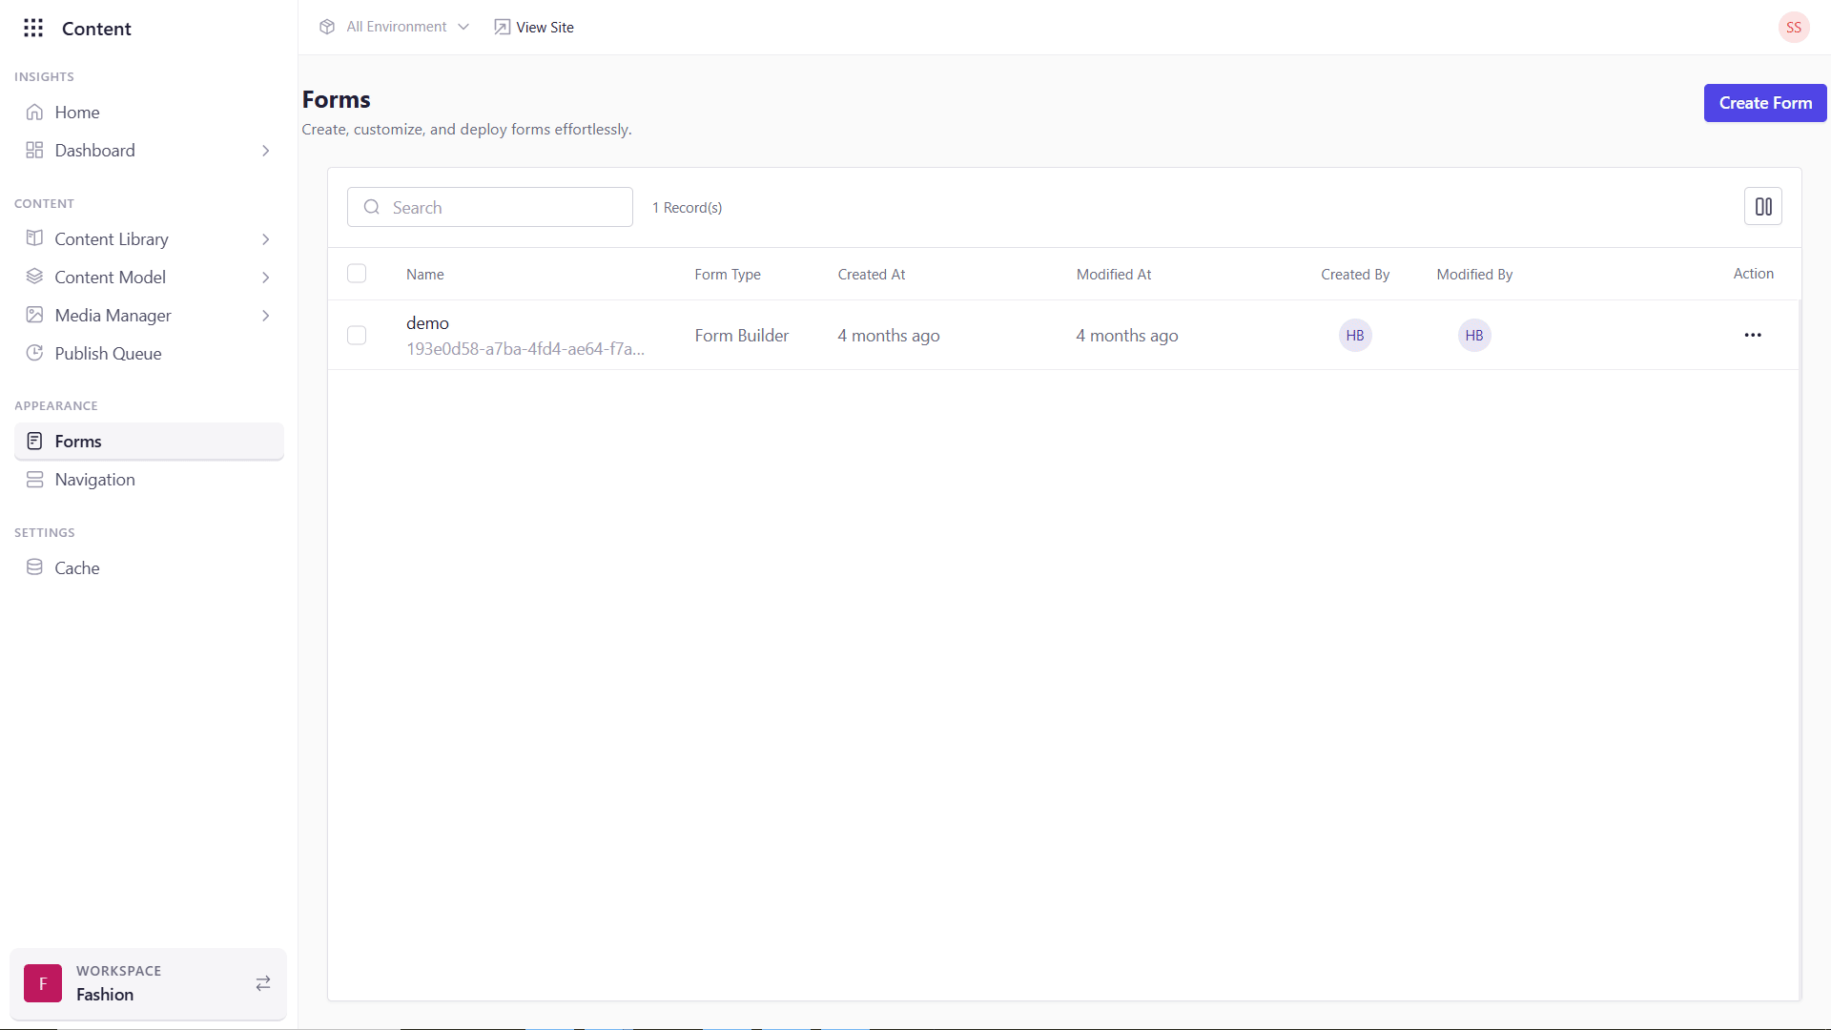This screenshot has height=1030, width=1831.
Task: Open the three-dot action menu for demo
Action: pyautogui.click(x=1752, y=336)
